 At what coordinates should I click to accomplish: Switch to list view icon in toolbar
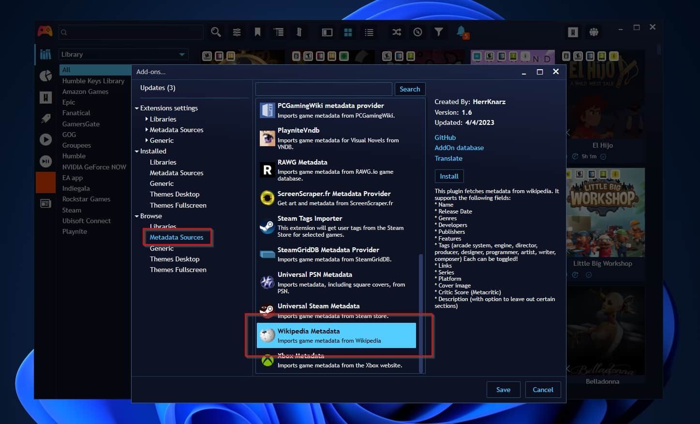369,32
